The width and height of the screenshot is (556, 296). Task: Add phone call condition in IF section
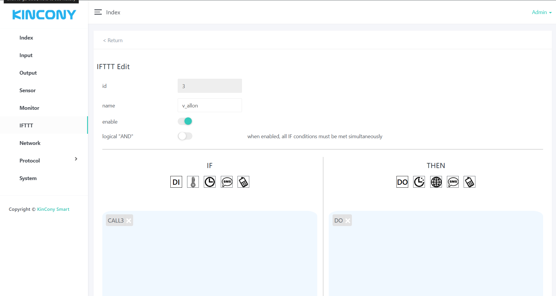tap(243, 182)
